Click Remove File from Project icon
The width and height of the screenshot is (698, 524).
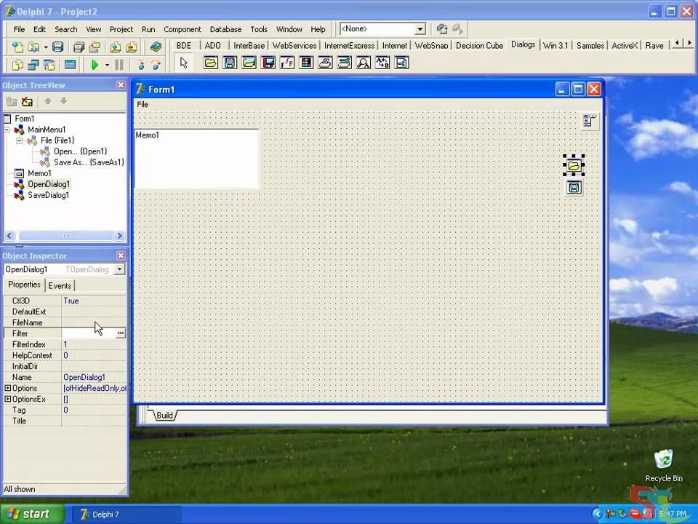pos(132,47)
